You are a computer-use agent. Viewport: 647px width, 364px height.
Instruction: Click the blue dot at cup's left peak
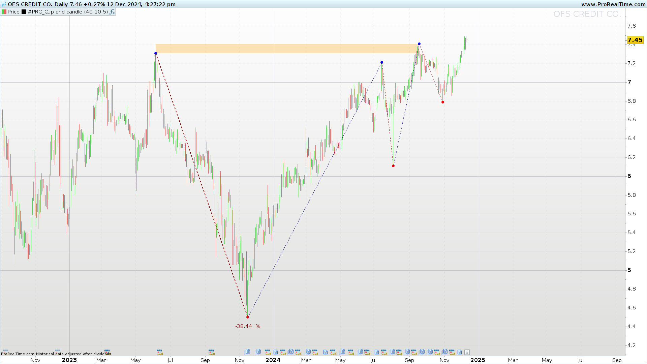pyautogui.click(x=156, y=53)
